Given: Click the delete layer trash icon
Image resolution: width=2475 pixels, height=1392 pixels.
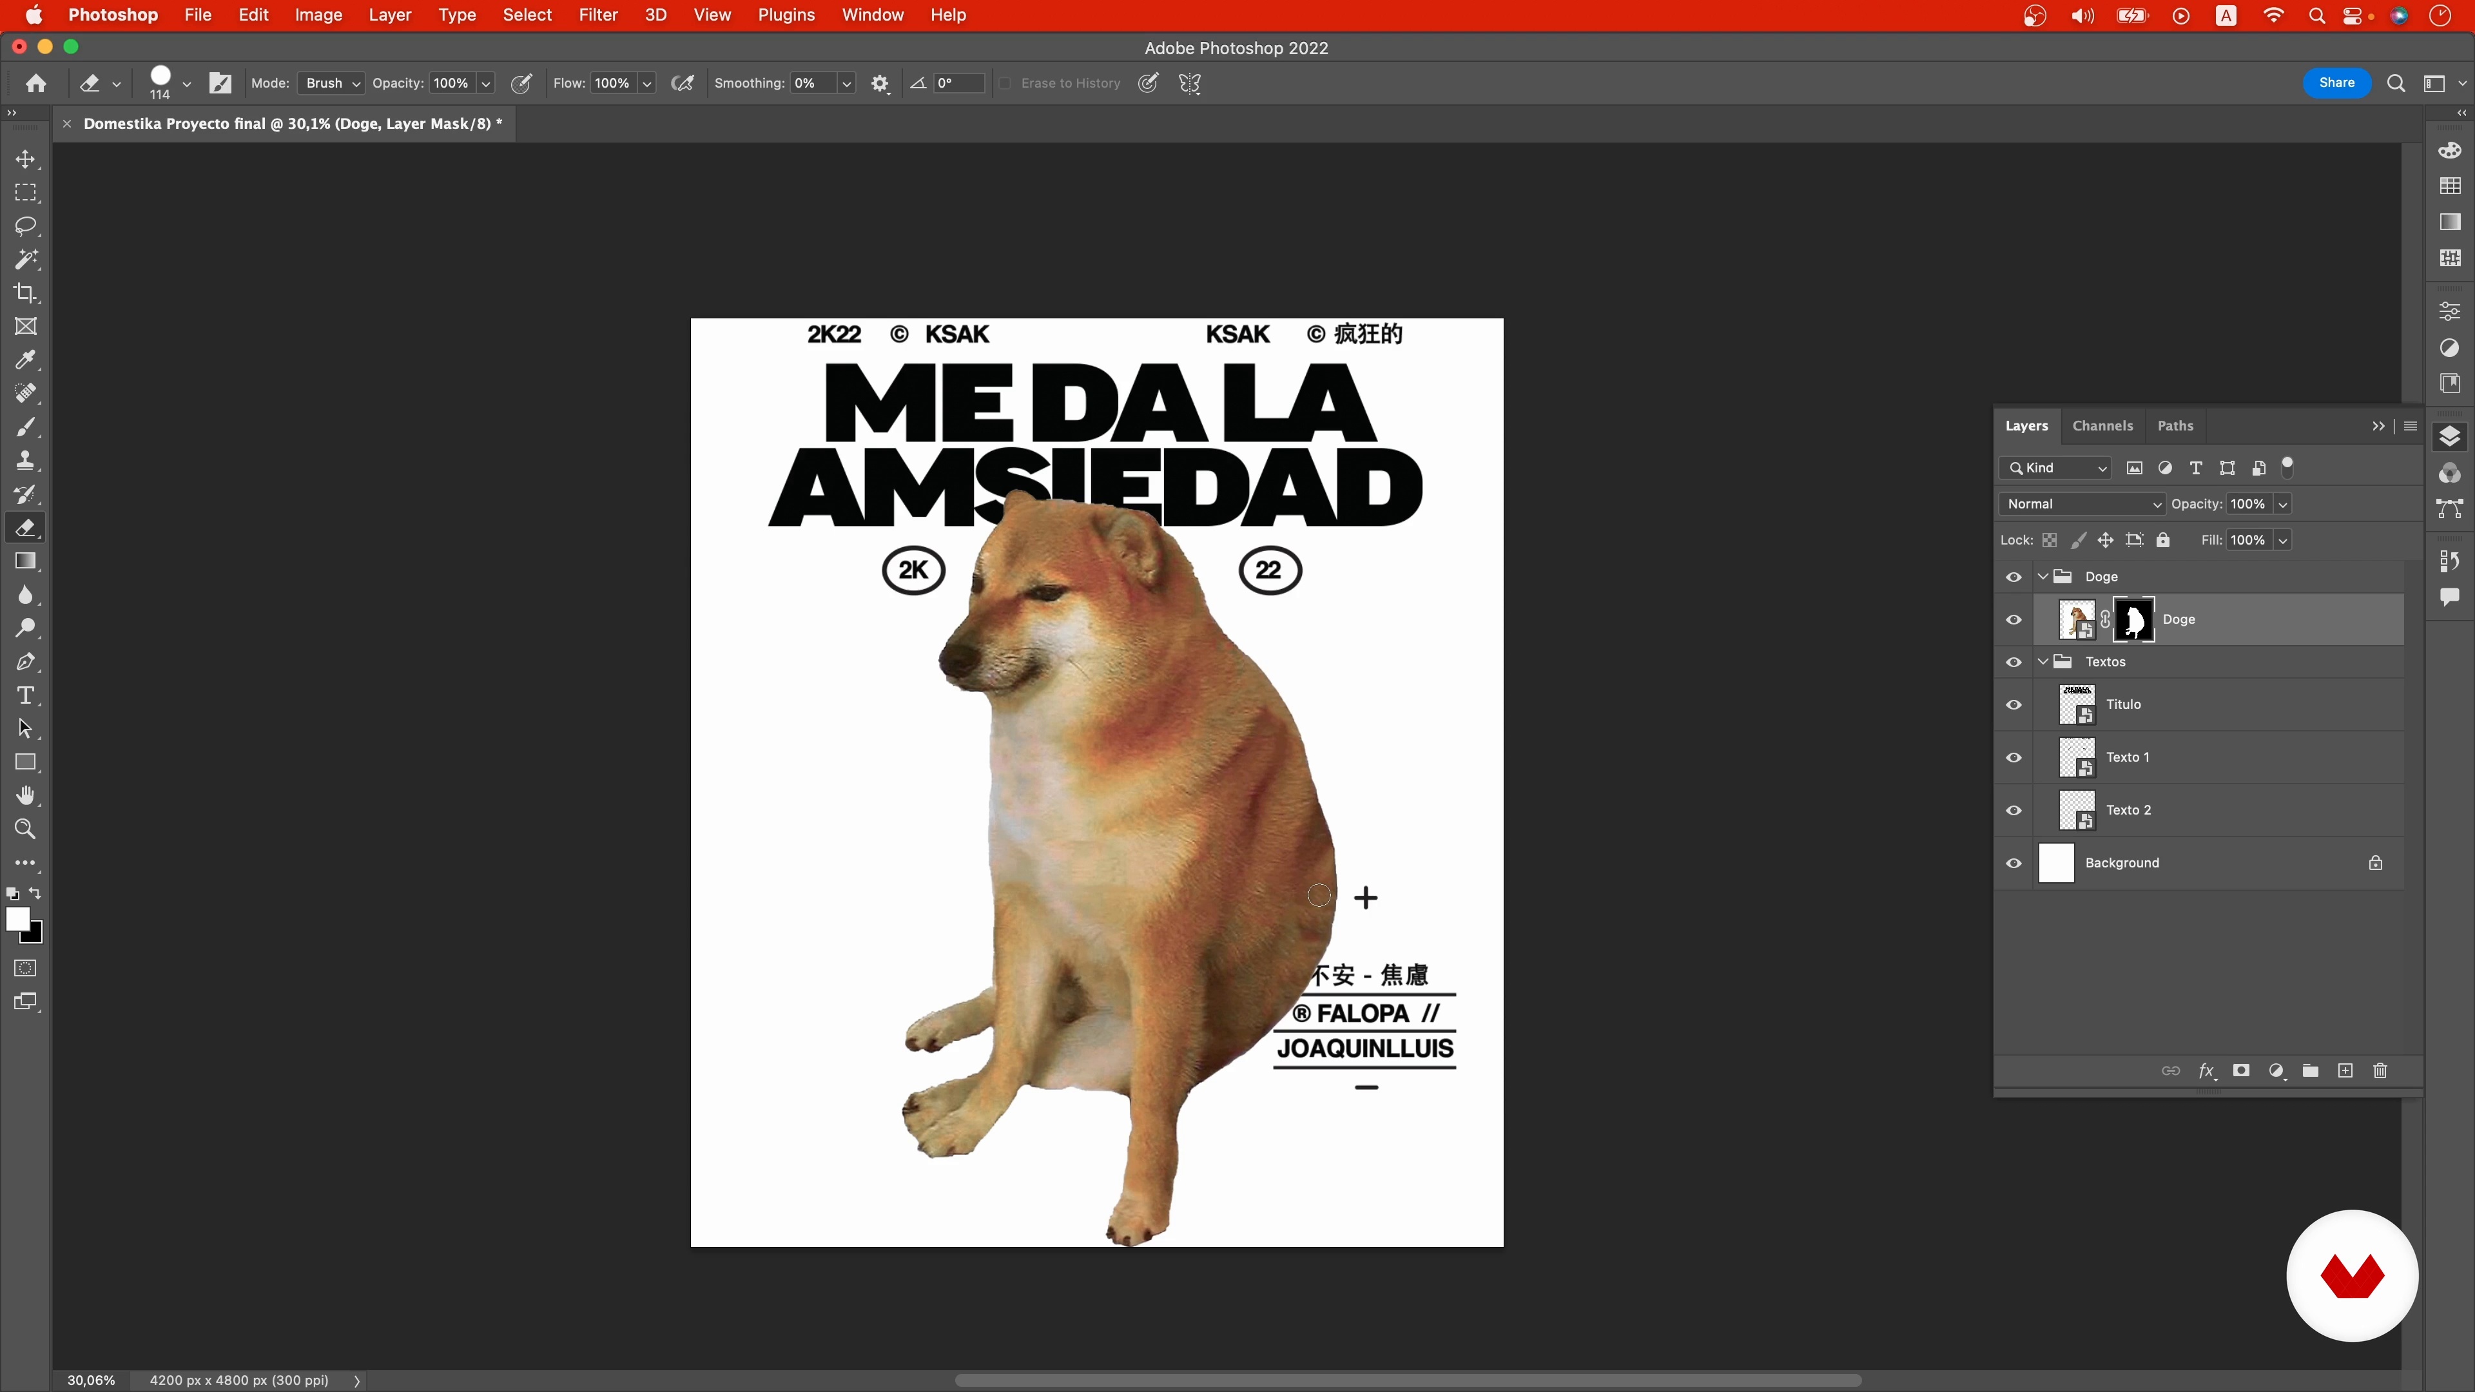Looking at the screenshot, I should tap(2380, 1070).
